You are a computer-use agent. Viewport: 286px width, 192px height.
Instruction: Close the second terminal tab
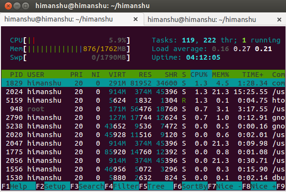[279, 20]
